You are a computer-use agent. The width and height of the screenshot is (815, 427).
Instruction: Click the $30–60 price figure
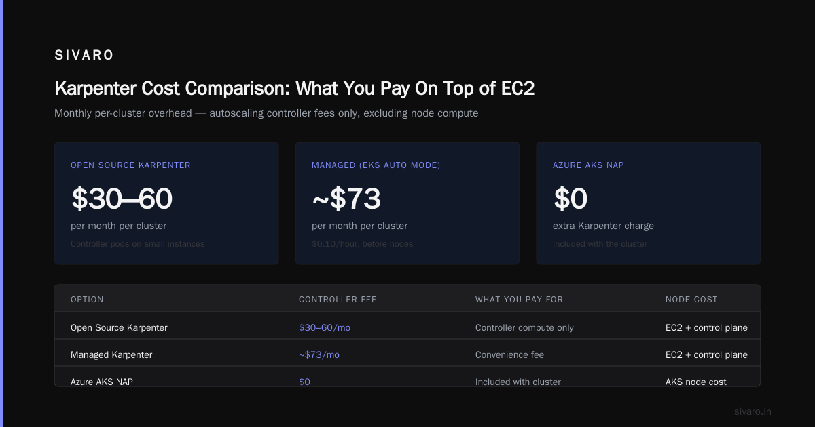122,199
